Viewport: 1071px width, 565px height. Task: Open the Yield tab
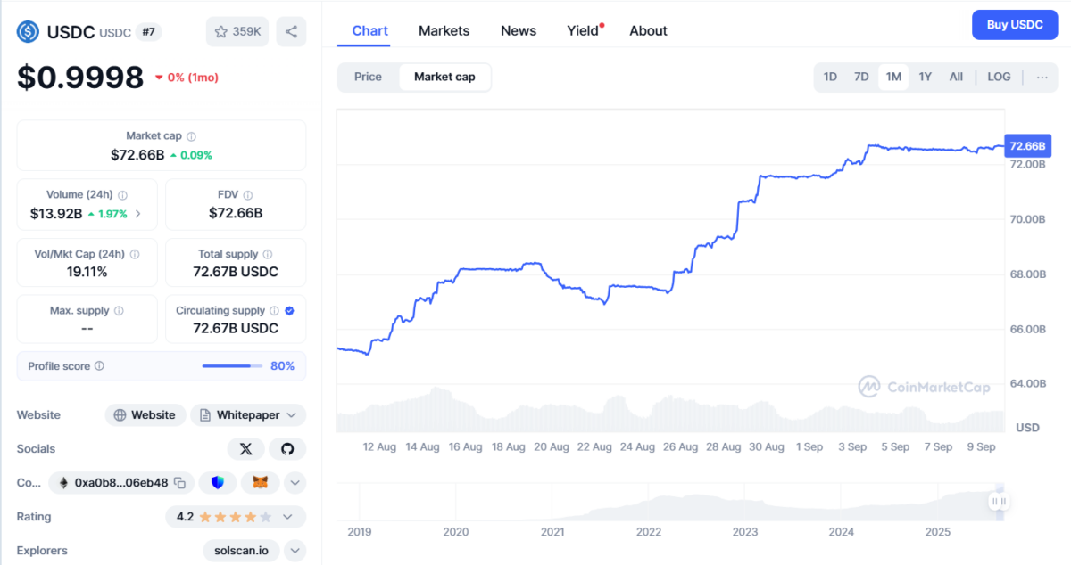[x=583, y=30]
